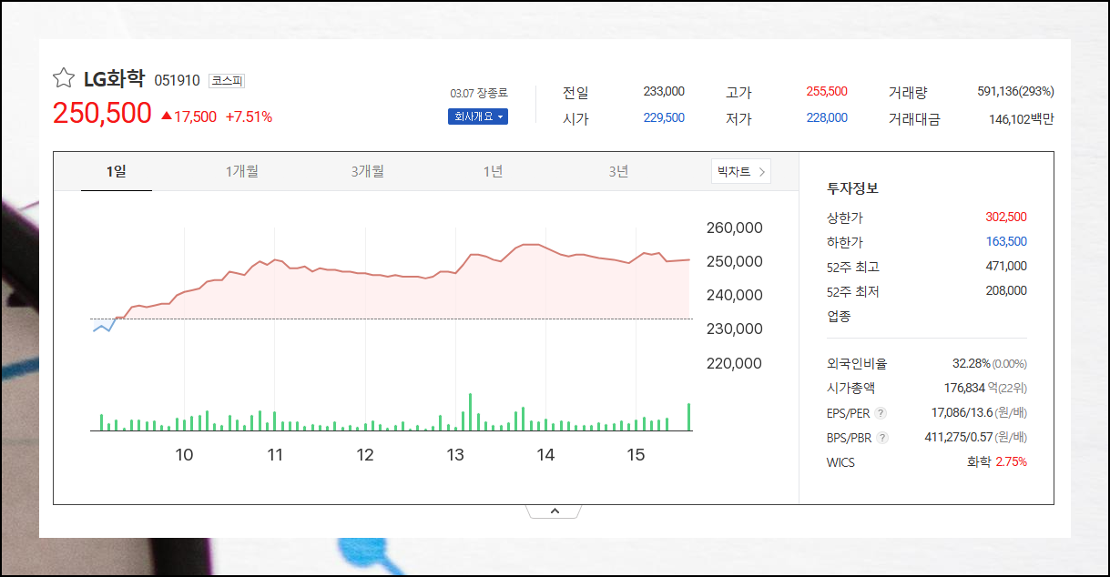Collapse the chart panel with the up chevron
The height and width of the screenshot is (577, 1110).
point(554,511)
